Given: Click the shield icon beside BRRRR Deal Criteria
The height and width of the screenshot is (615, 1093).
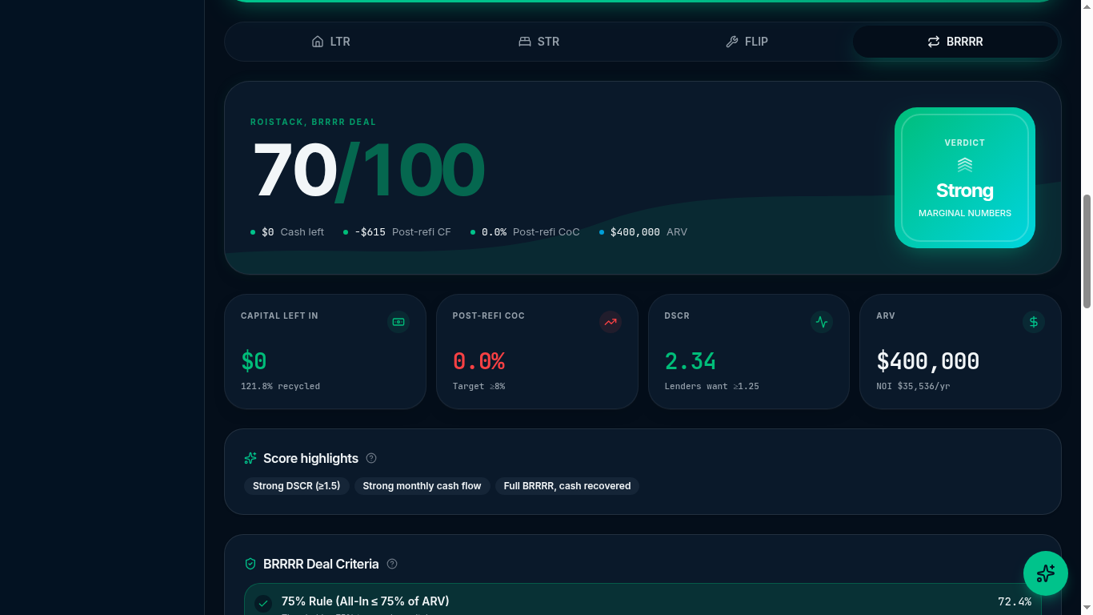Looking at the screenshot, I should pos(250,564).
